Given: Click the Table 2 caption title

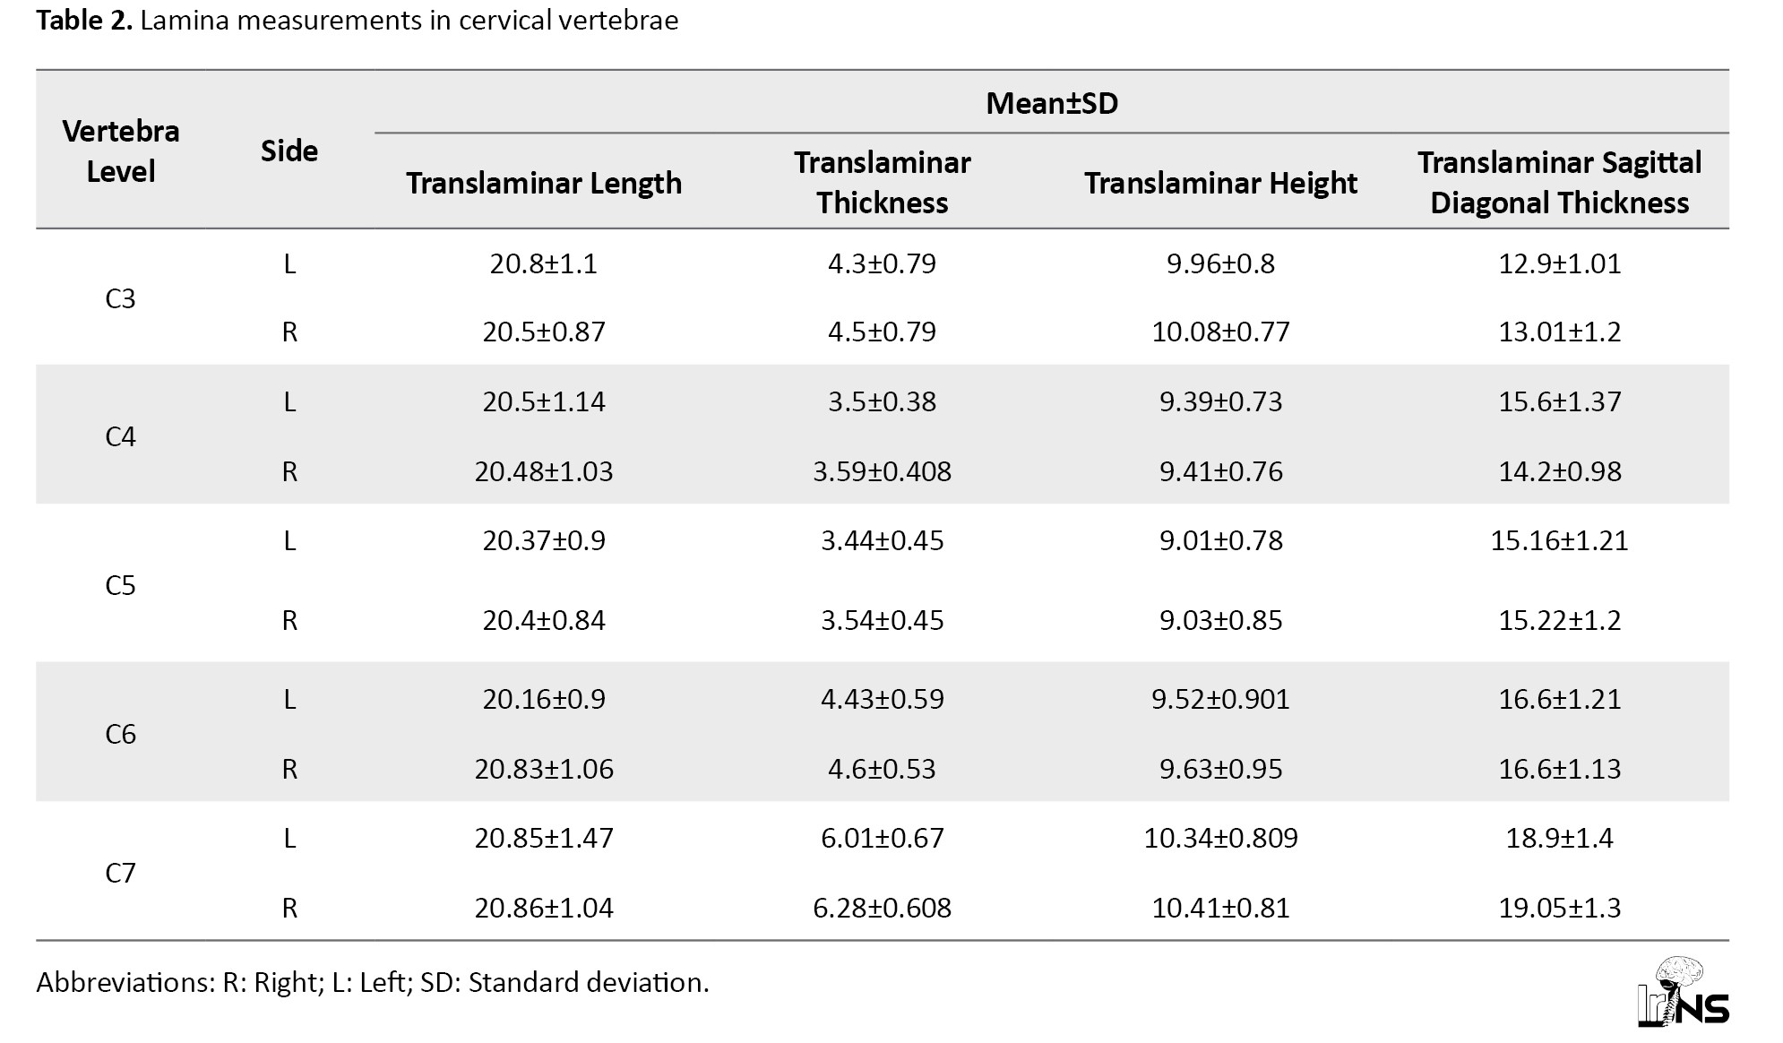Looking at the screenshot, I should tap(357, 21).
